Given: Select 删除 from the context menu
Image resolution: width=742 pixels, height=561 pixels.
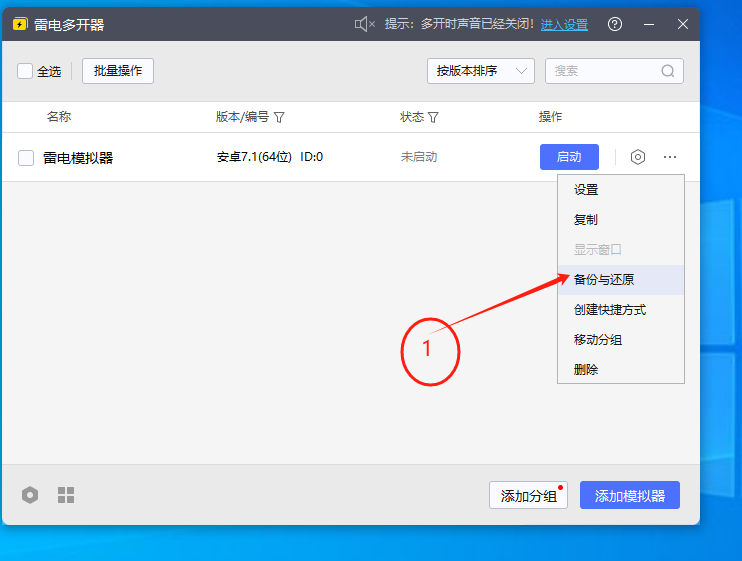Looking at the screenshot, I should click(x=621, y=369).
